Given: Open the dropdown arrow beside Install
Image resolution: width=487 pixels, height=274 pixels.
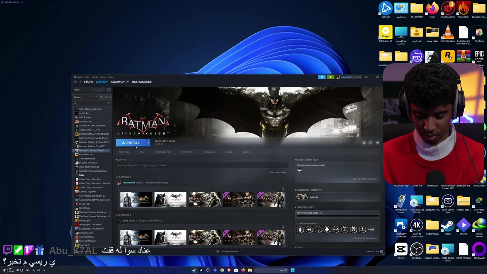Looking at the screenshot, I should pos(148,143).
